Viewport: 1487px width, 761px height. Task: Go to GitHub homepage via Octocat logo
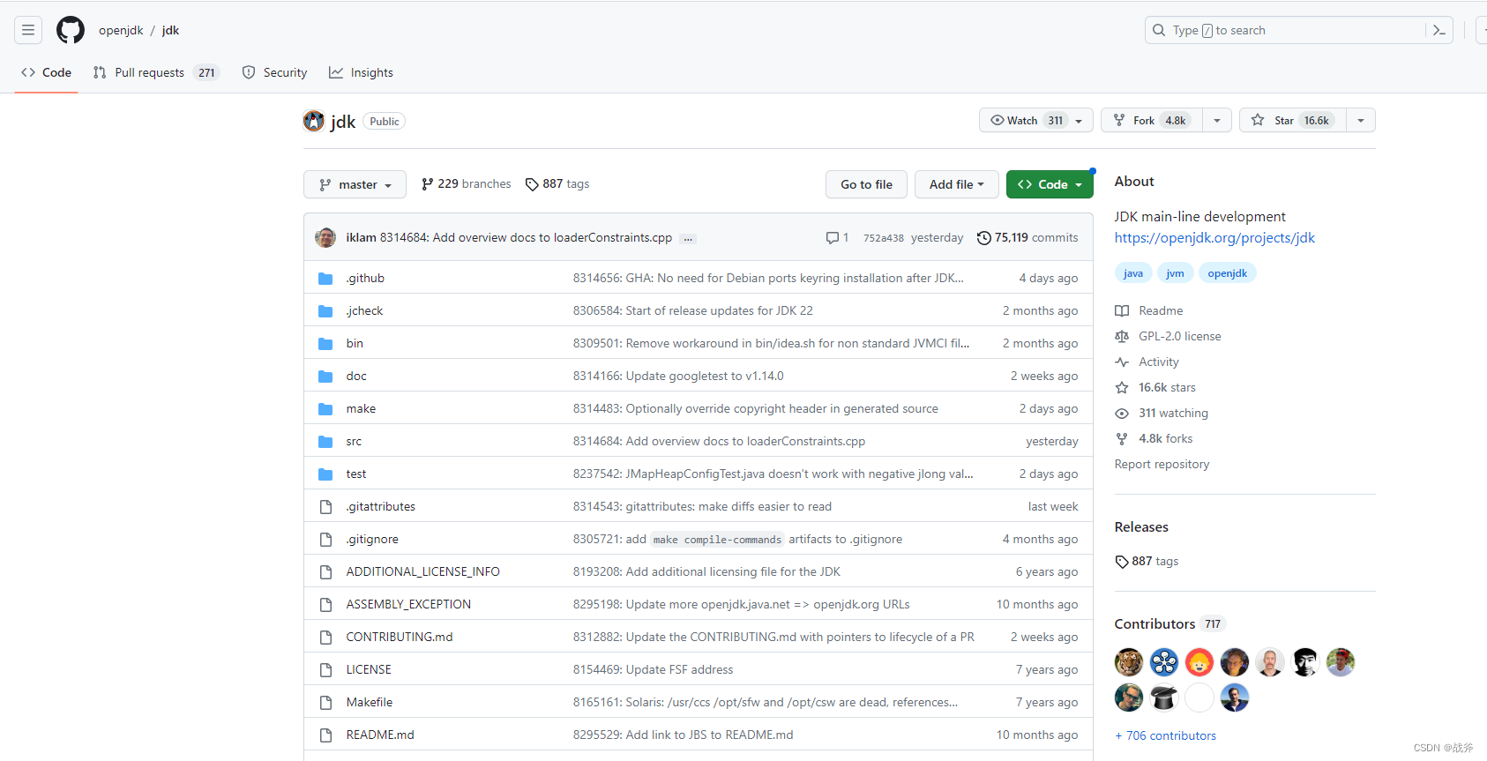71,30
